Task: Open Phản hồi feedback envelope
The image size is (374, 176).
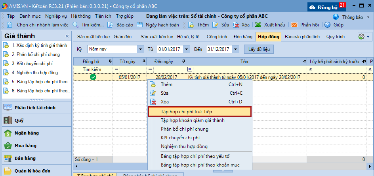Action: (295, 24)
